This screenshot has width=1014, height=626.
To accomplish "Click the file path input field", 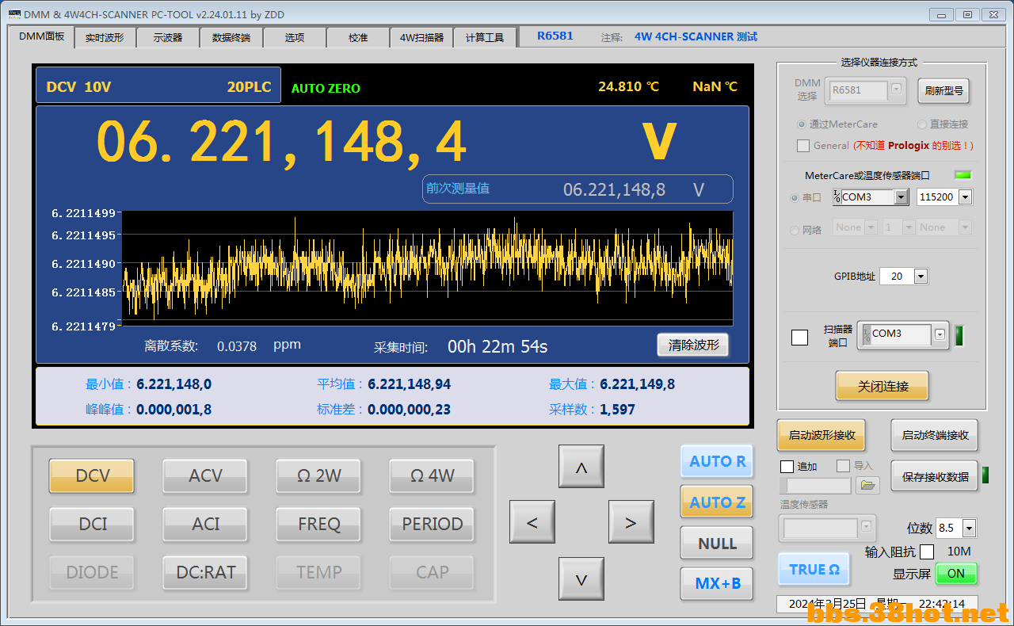I will (x=818, y=486).
